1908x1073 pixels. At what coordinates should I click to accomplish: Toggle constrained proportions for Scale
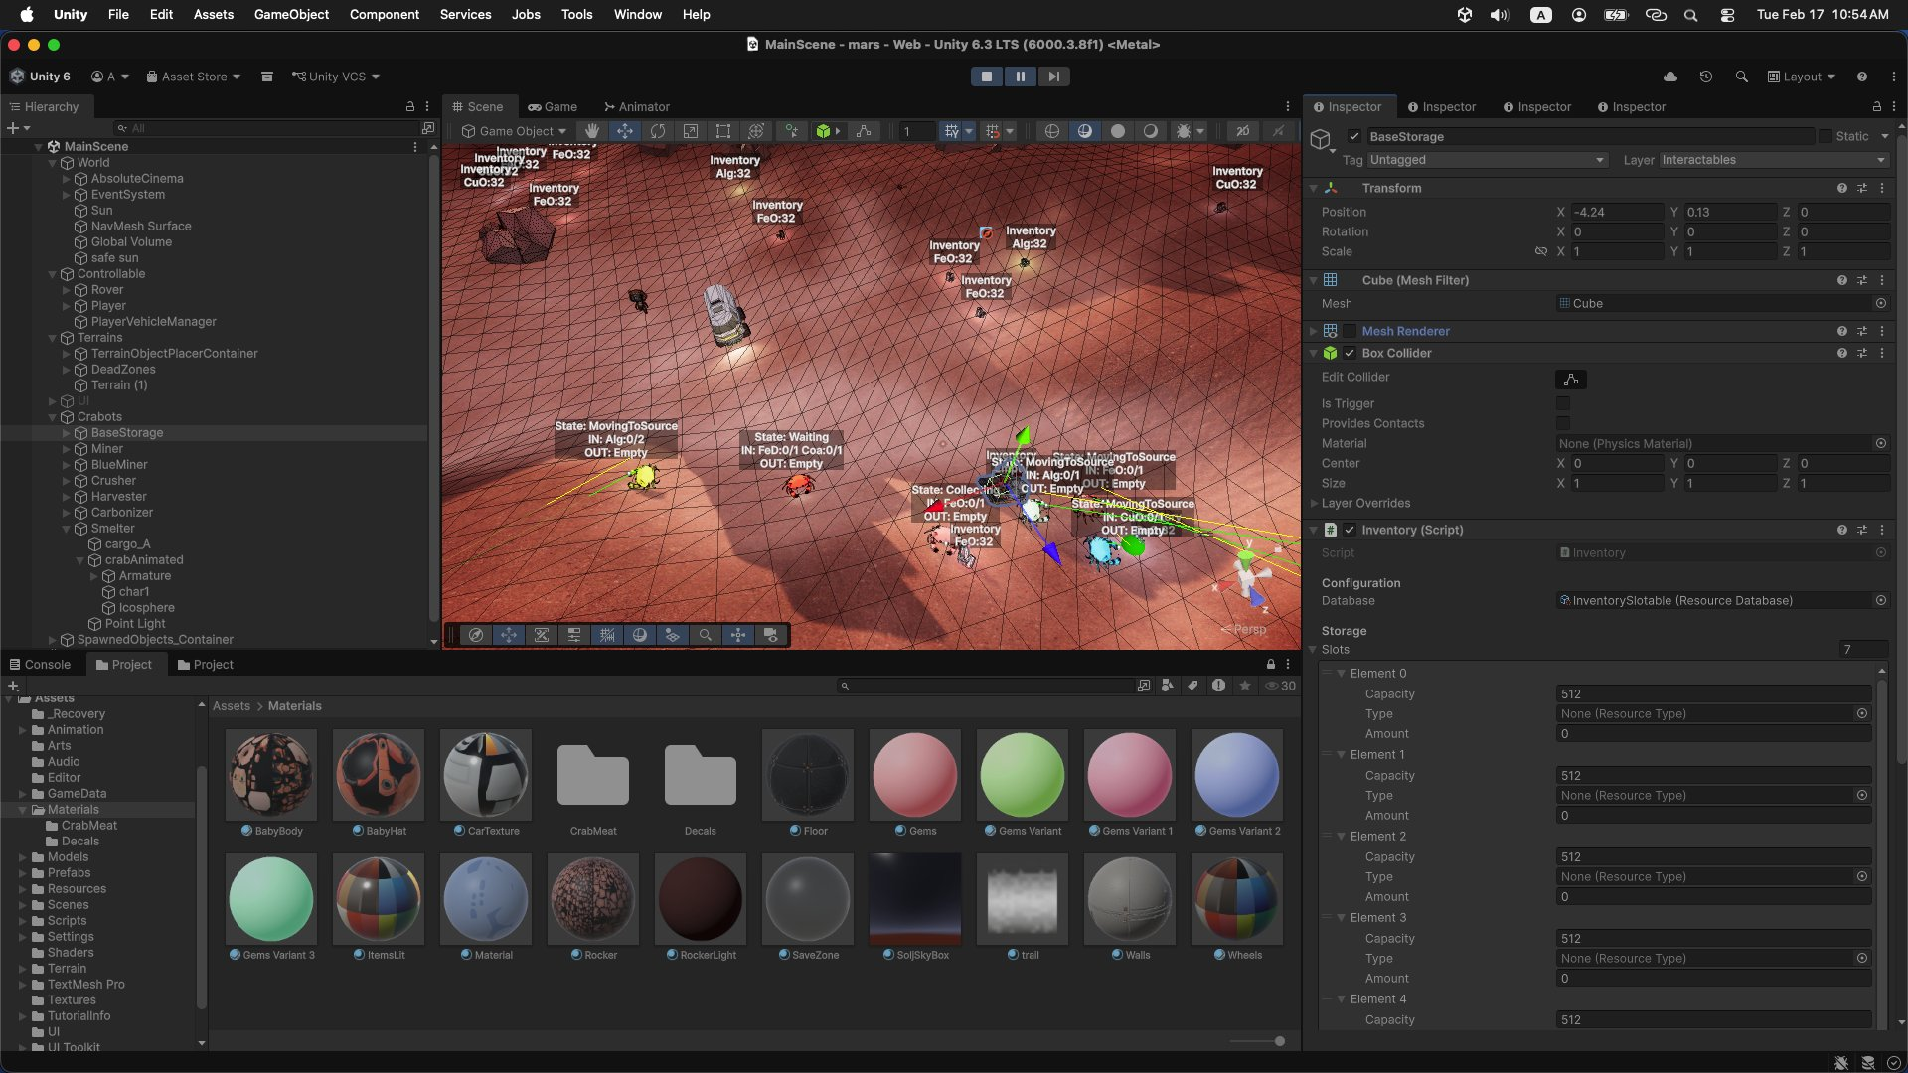[x=1541, y=251]
